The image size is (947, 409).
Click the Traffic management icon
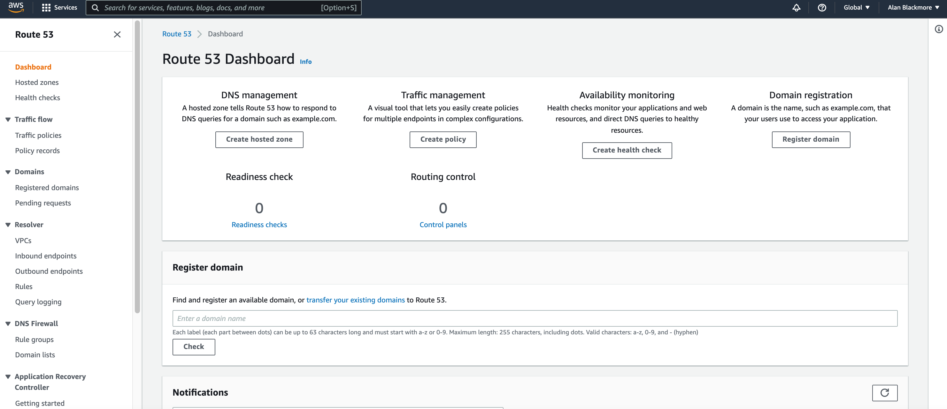click(x=443, y=95)
